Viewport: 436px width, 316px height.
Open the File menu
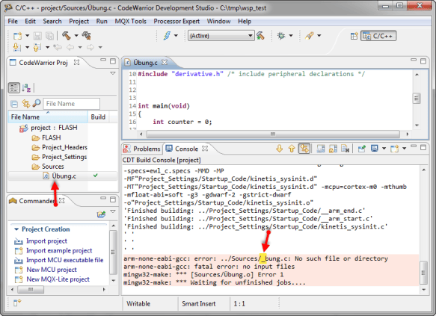[13, 22]
